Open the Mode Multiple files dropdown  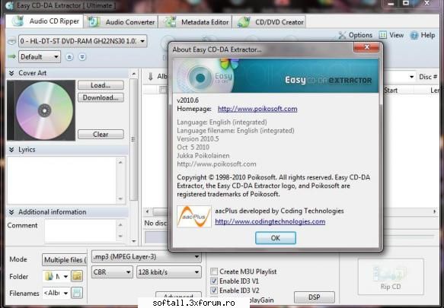[x=65, y=259]
